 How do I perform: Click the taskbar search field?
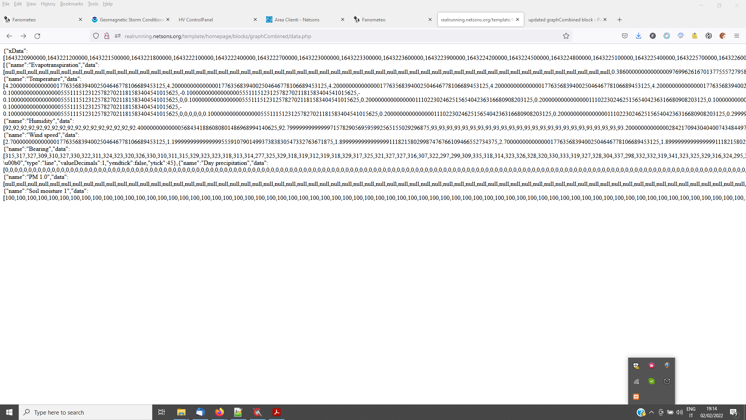click(x=85, y=412)
